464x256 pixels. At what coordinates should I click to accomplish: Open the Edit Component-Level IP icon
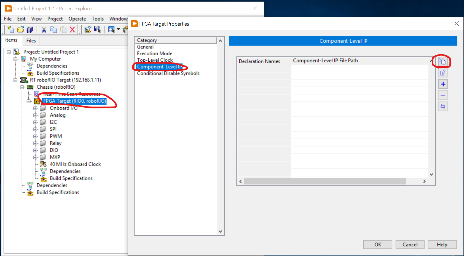[443, 73]
